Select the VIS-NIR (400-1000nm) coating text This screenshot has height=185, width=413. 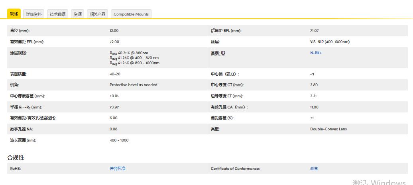click(x=330, y=42)
